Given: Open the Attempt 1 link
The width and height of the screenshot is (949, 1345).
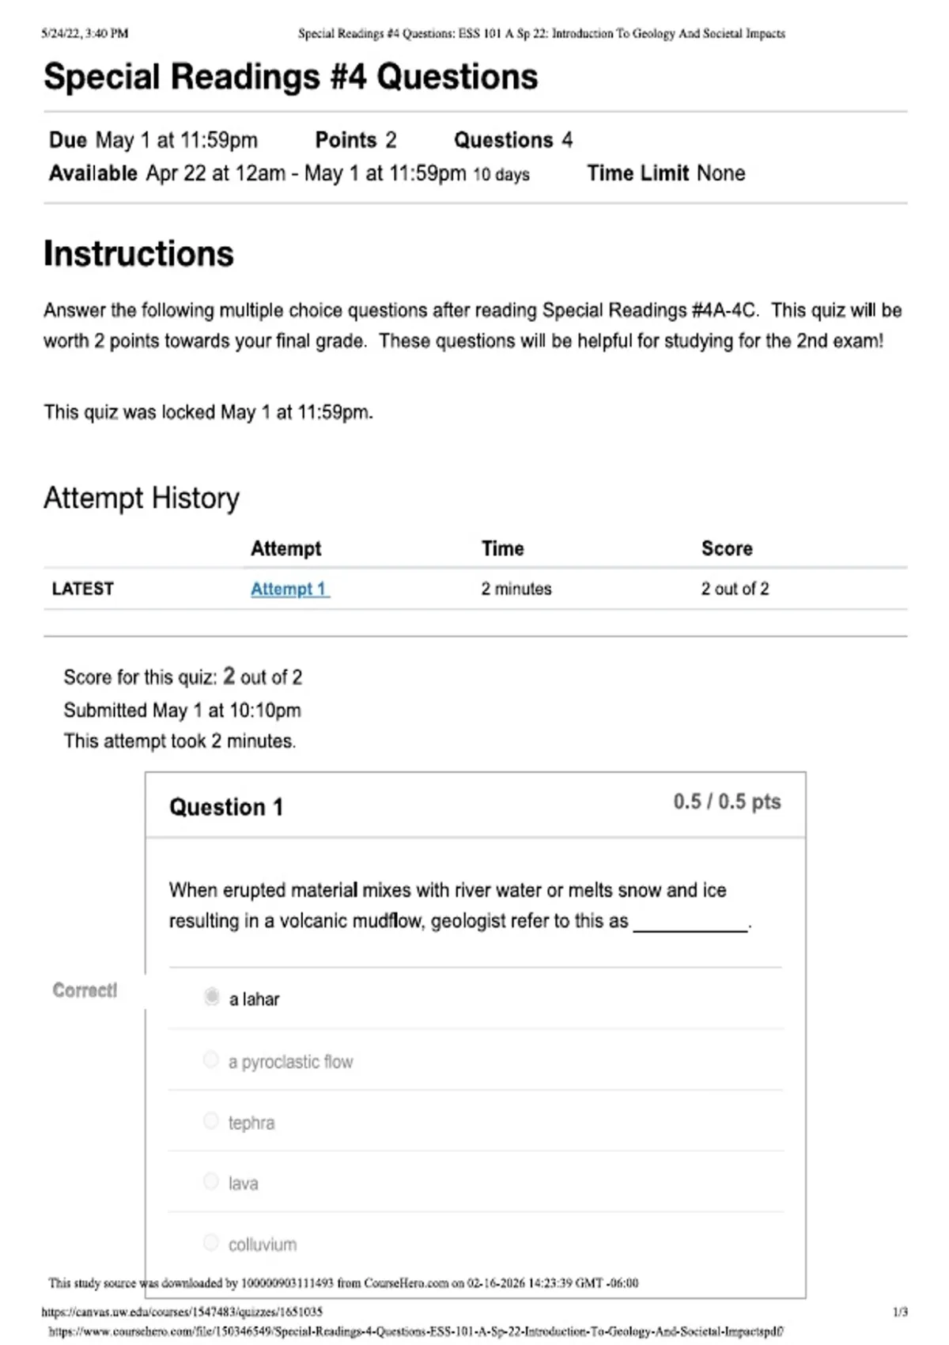Looking at the screenshot, I should point(289,589).
